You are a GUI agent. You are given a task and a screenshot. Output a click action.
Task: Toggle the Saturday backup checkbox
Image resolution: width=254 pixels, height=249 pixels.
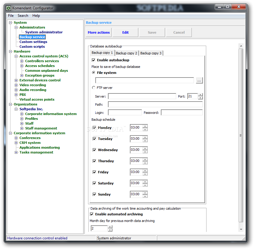coord(94,183)
